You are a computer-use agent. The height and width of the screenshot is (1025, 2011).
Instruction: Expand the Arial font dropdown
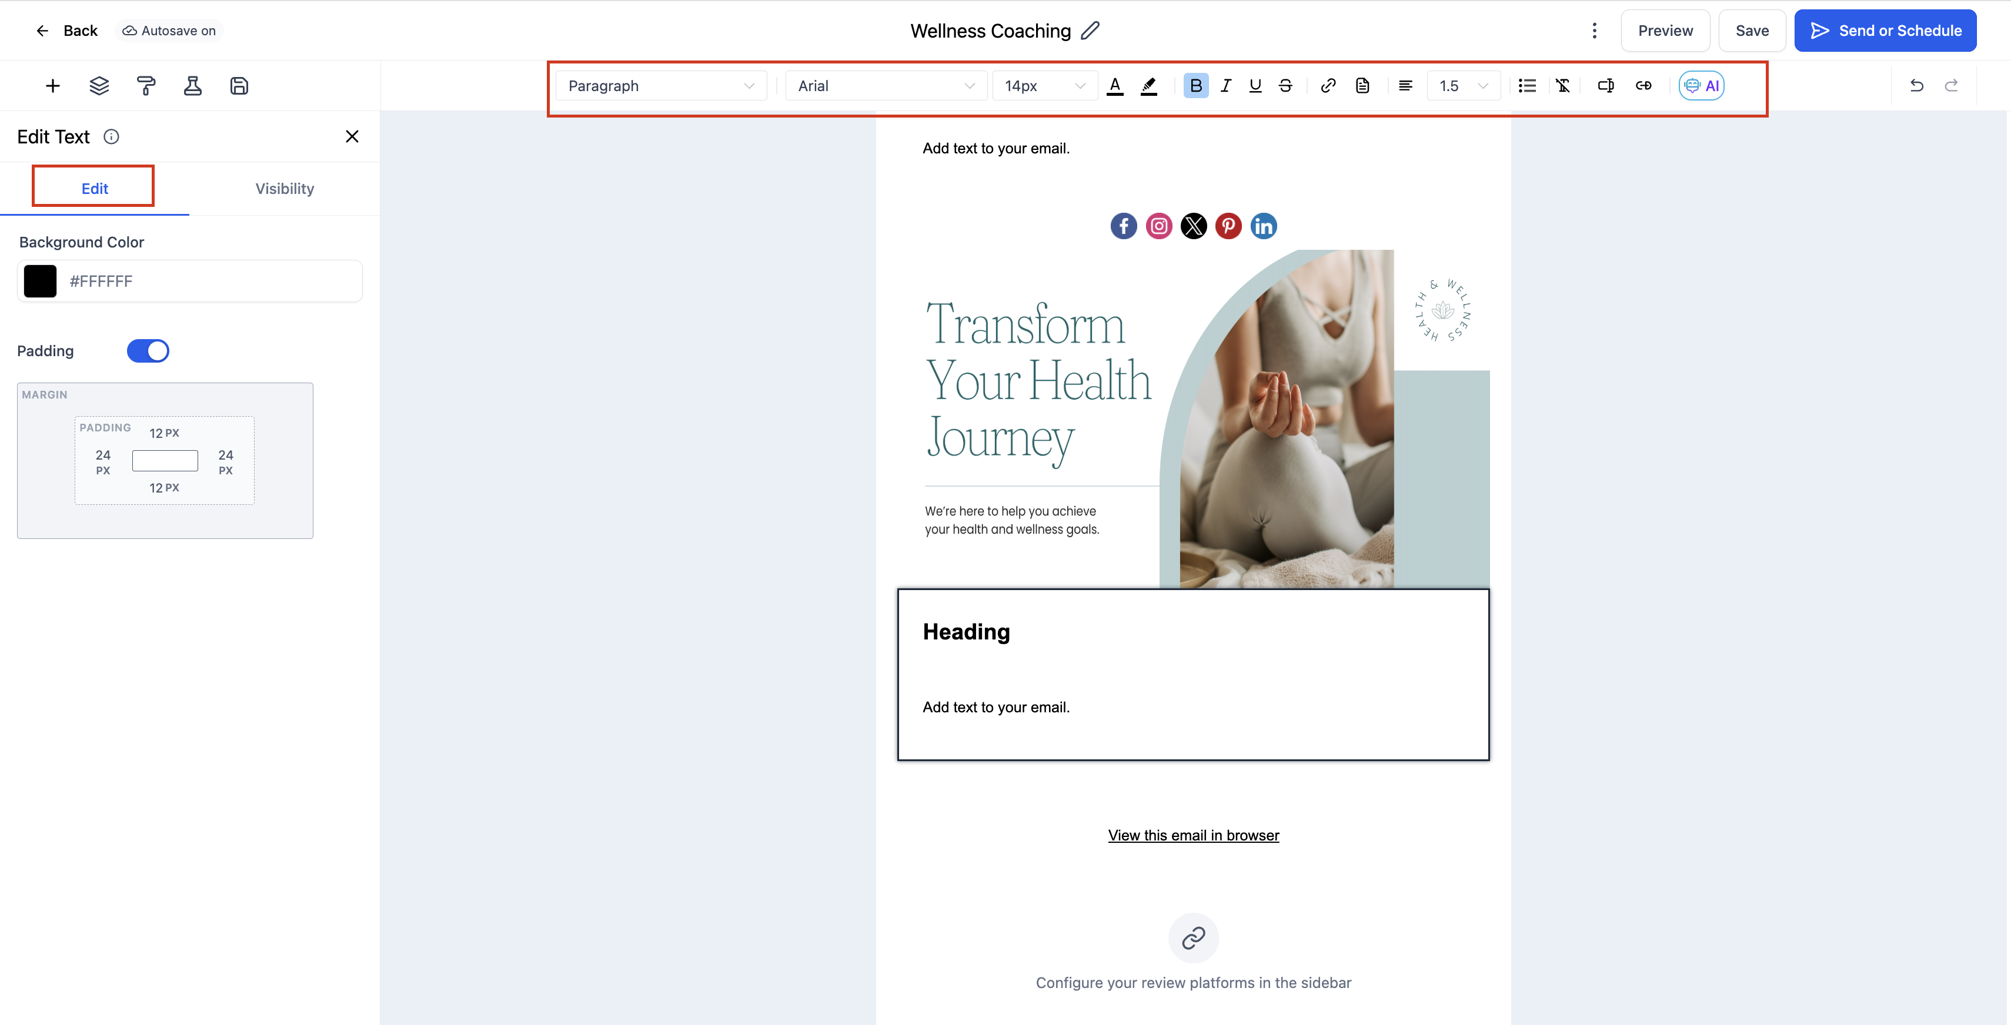coord(886,86)
